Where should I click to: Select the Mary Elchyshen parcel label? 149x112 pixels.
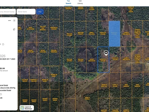pyautogui.click(x=30, y=28)
